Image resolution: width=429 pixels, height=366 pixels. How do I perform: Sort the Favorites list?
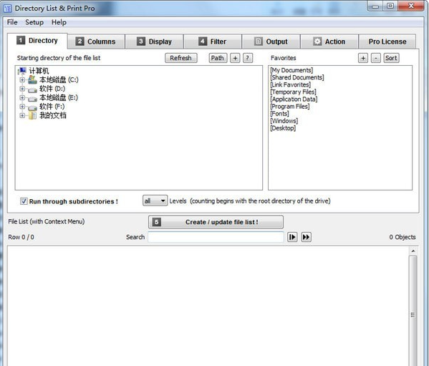[x=391, y=58]
